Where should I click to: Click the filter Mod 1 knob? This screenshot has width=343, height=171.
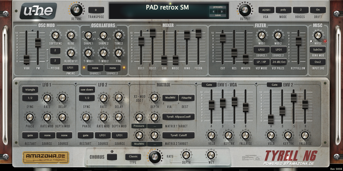[x=262, y=35]
